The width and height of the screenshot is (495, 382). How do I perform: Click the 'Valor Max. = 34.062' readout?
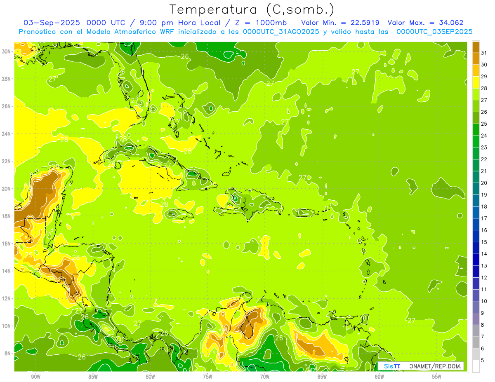(x=426, y=23)
